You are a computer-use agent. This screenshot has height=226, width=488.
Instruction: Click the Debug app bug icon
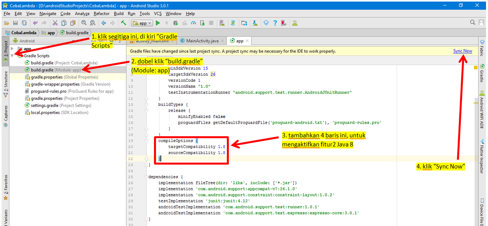175,23
